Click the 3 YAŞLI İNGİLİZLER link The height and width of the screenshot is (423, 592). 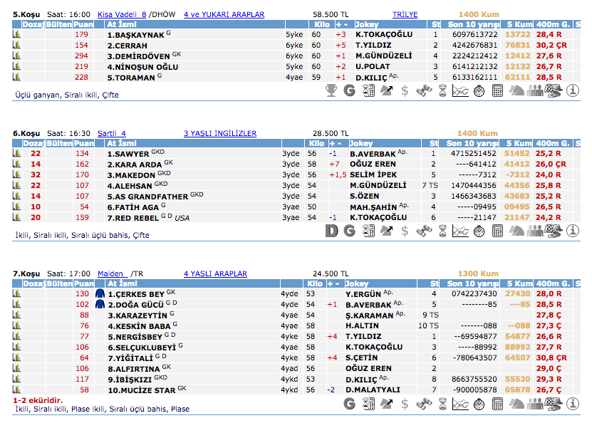pos(220,133)
